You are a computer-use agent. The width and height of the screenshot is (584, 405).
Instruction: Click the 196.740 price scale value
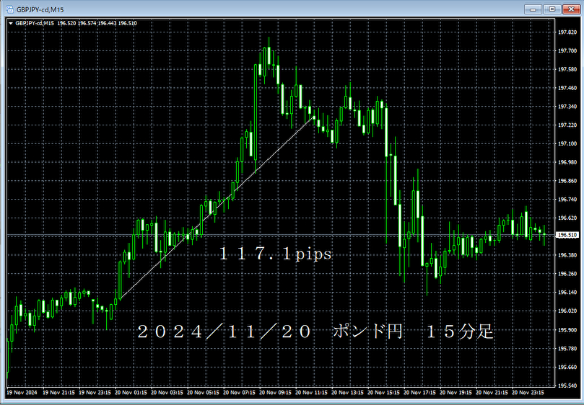[x=567, y=200]
